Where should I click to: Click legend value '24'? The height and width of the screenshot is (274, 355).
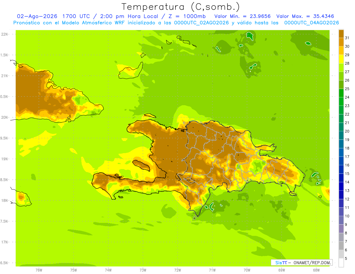coord(347,97)
